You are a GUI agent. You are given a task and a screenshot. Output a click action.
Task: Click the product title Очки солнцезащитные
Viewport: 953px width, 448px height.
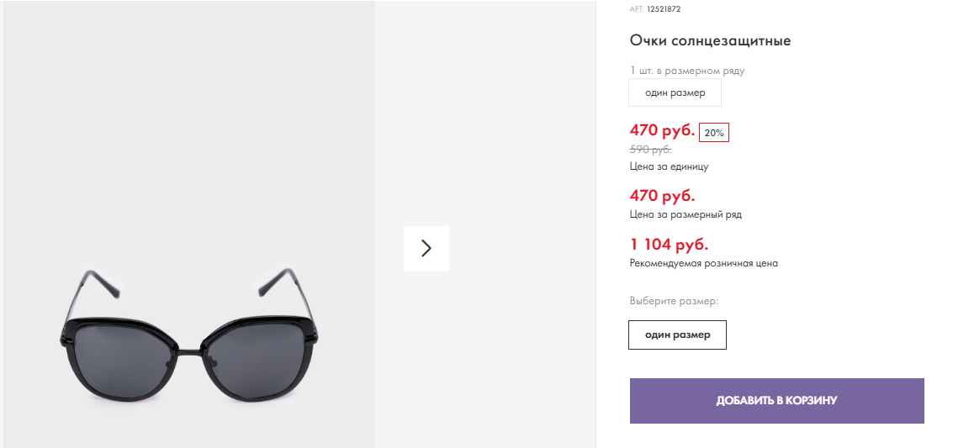coord(710,40)
